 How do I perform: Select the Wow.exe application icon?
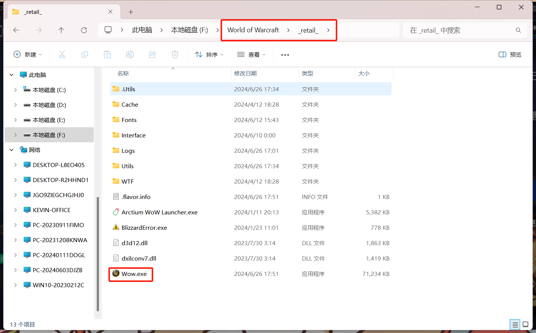[x=116, y=274]
